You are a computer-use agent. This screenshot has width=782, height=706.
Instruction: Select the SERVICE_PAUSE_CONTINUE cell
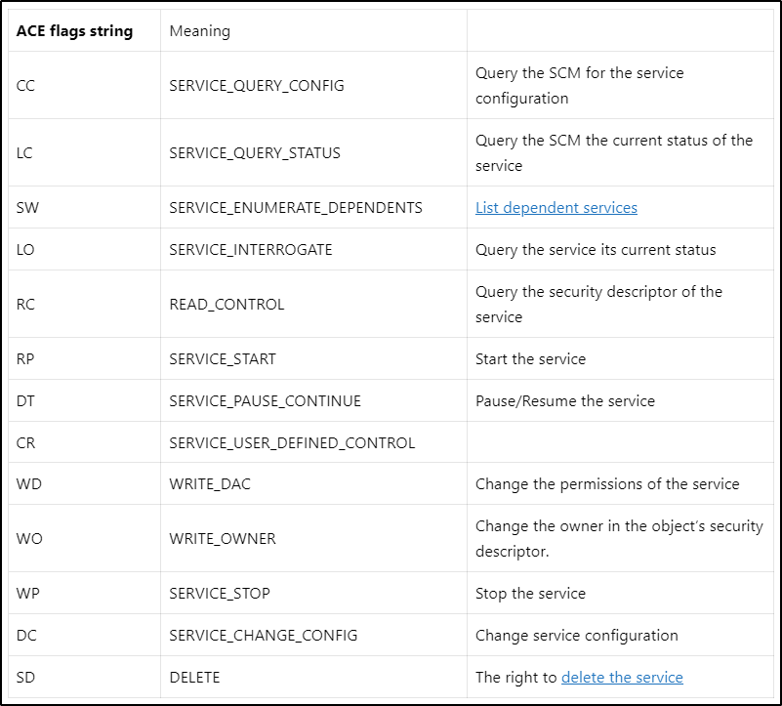(x=265, y=401)
